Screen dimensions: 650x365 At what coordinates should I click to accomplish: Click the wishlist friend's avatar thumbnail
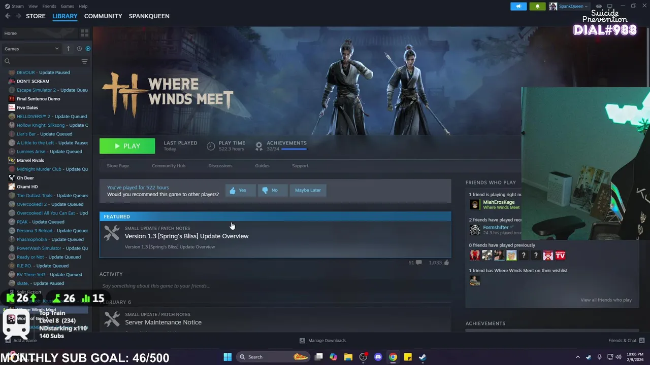pyautogui.click(x=475, y=281)
